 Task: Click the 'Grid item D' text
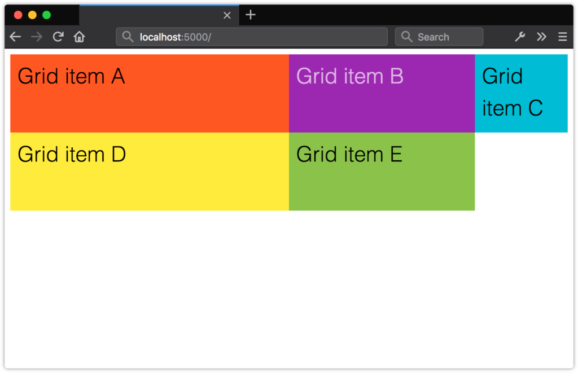pos(72,154)
